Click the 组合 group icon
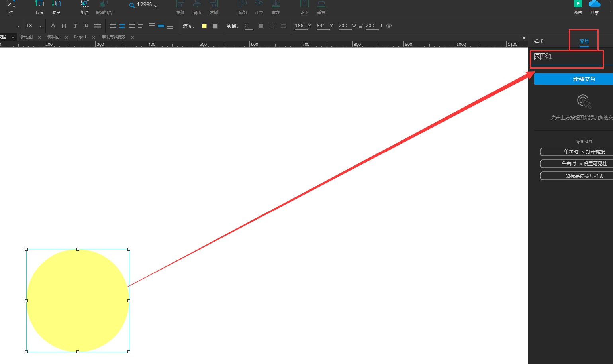Viewport: 613px width, 364px height. pos(85,4)
